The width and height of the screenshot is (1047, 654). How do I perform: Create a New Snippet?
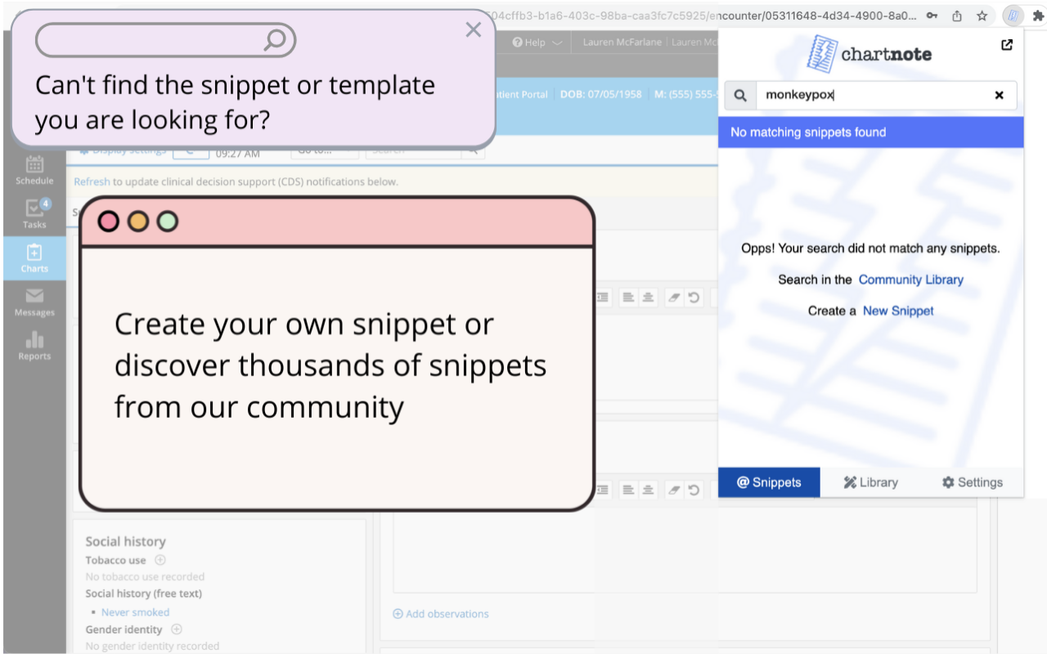(x=898, y=311)
